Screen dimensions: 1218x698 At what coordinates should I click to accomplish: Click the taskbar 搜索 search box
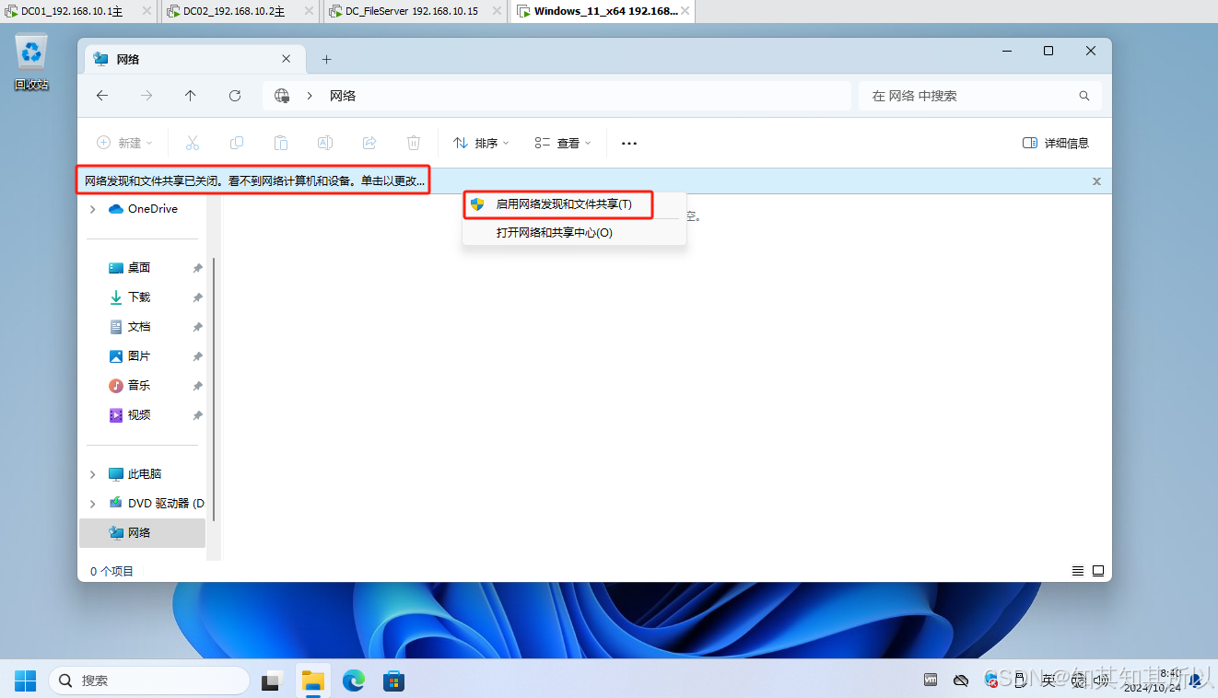(x=149, y=681)
